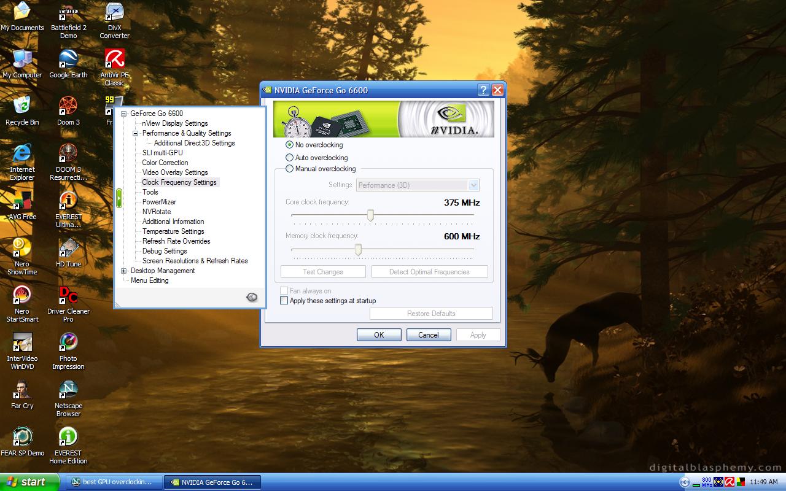The width and height of the screenshot is (786, 491).
Task: Collapse the side menu with green handle
Action: pos(119,198)
